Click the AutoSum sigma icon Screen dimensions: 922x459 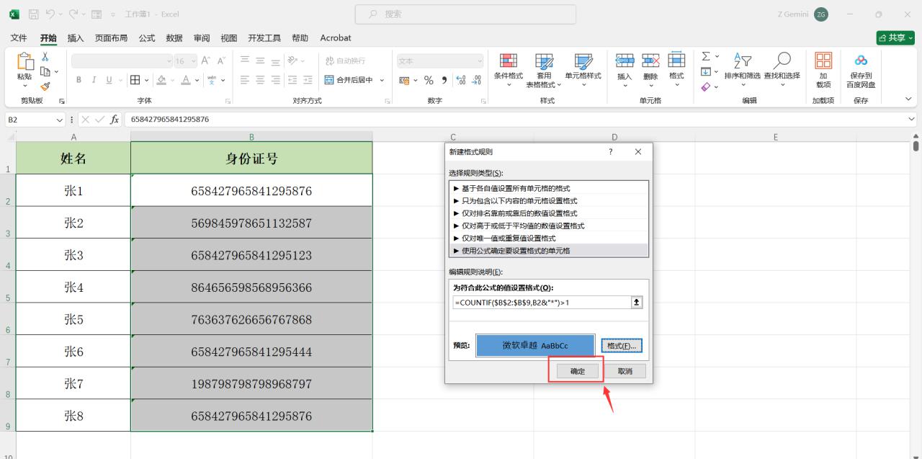[706, 56]
